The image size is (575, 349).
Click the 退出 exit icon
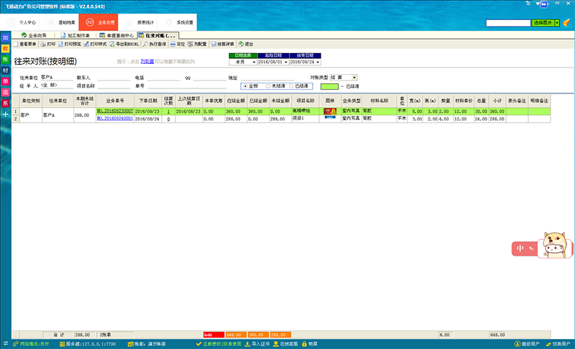tap(248, 44)
